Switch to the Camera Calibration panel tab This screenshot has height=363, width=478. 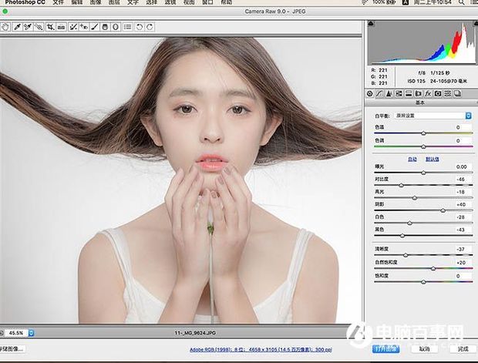tap(438, 94)
